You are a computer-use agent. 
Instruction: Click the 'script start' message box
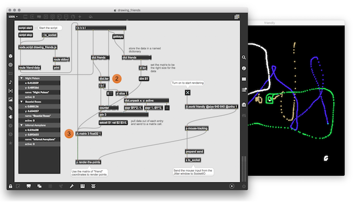coord(25,28)
